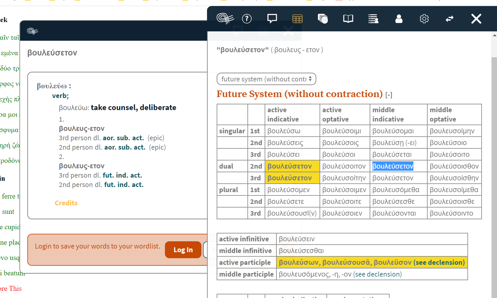Open the grammar book icon
The height and width of the screenshot is (298, 497).
point(348,19)
